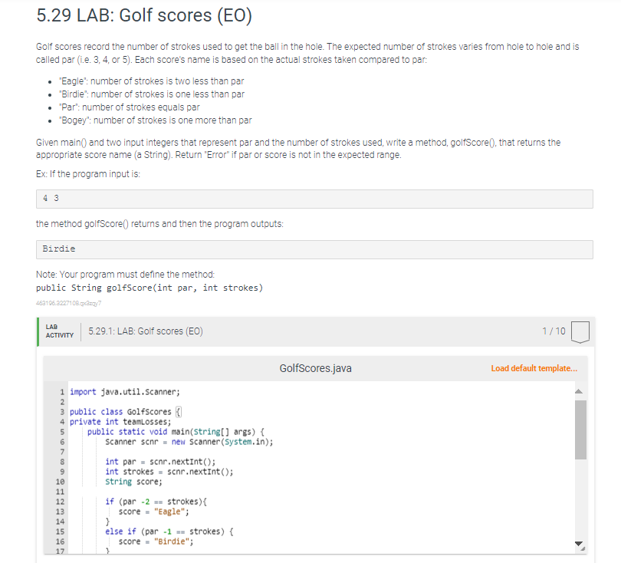Click the line number 14 in the gutter
621x563 pixels.
60,522
